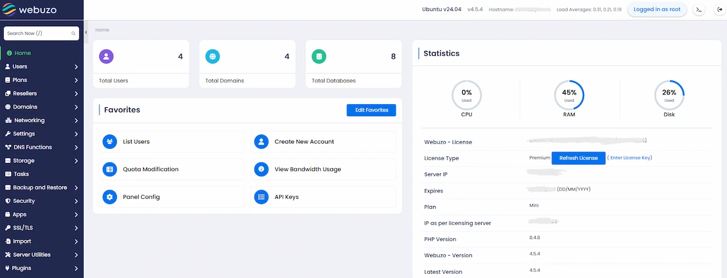This screenshot has height=278, width=727.
Task: Click the List Users favorite icon
Action: point(110,142)
